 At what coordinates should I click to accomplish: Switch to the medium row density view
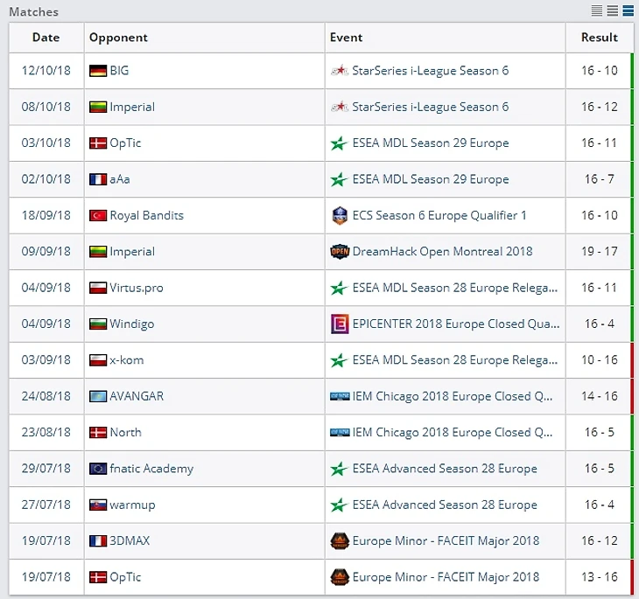[x=613, y=10]
